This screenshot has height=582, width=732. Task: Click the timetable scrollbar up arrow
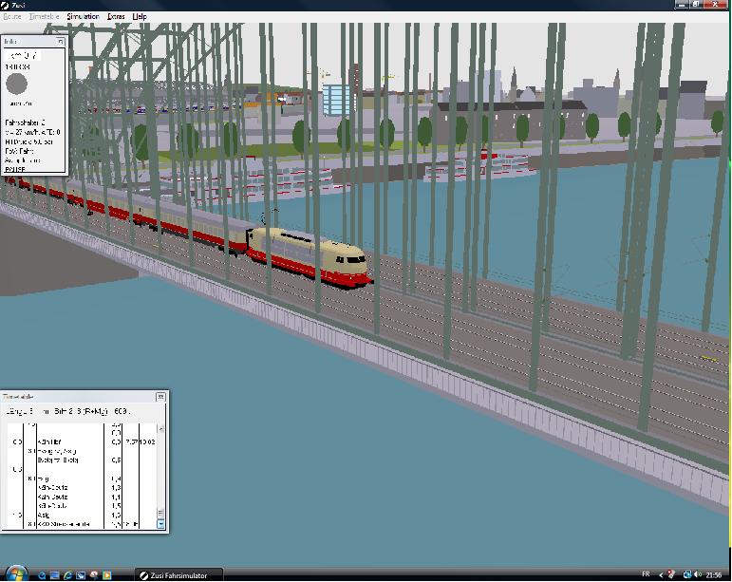[160, 428]
